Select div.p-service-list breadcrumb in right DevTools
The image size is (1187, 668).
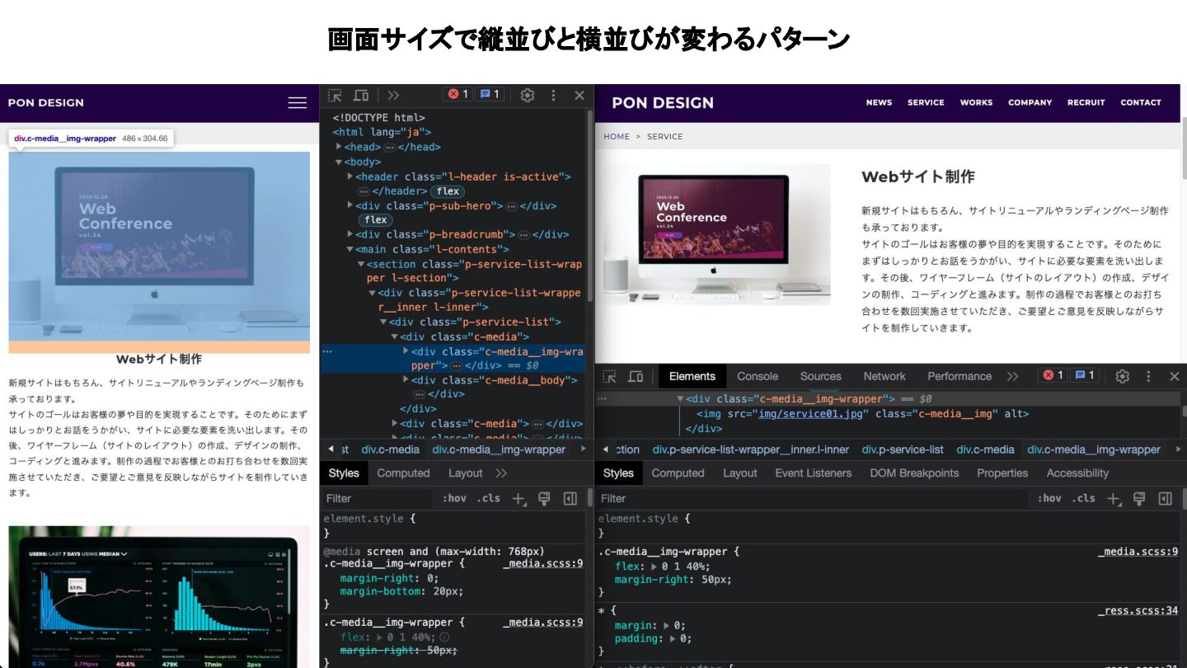pyautogui.click(x=903, y=449)
